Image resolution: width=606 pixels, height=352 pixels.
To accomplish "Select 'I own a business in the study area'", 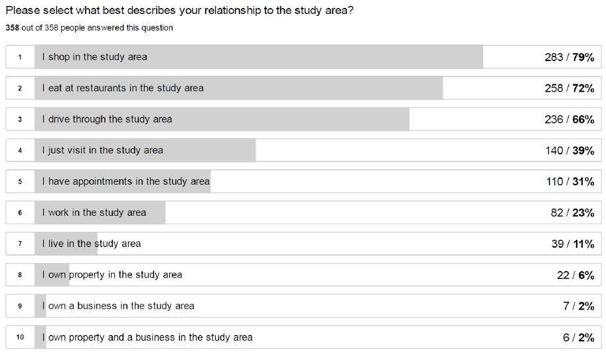I will [x=303, y=306].
